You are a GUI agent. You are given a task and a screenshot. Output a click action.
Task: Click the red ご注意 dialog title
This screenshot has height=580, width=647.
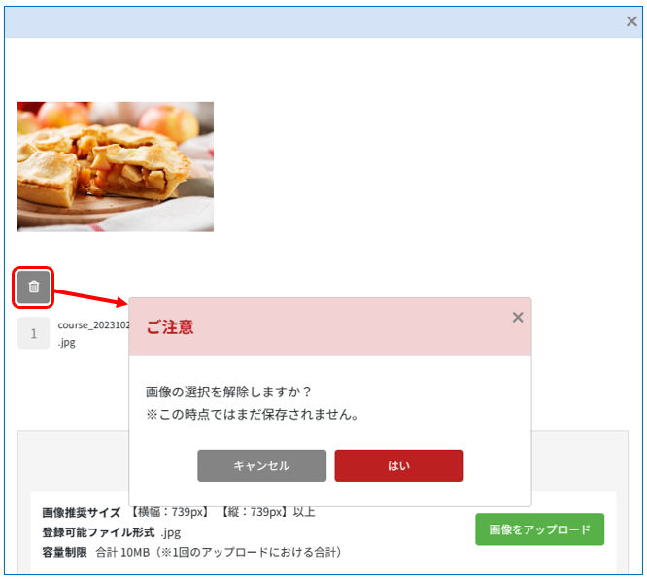coord(170,327)
